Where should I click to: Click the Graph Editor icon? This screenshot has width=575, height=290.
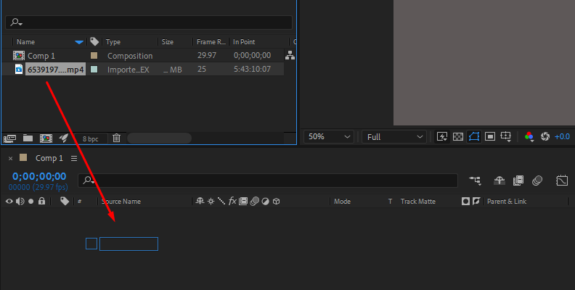tap(562, 181)
